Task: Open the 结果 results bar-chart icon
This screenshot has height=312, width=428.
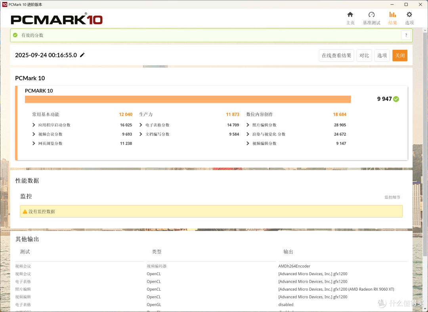Action: (x=392, y=15)
